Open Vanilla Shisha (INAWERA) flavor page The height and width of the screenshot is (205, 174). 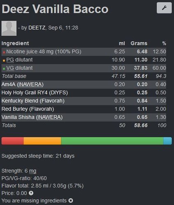(32, 117)
